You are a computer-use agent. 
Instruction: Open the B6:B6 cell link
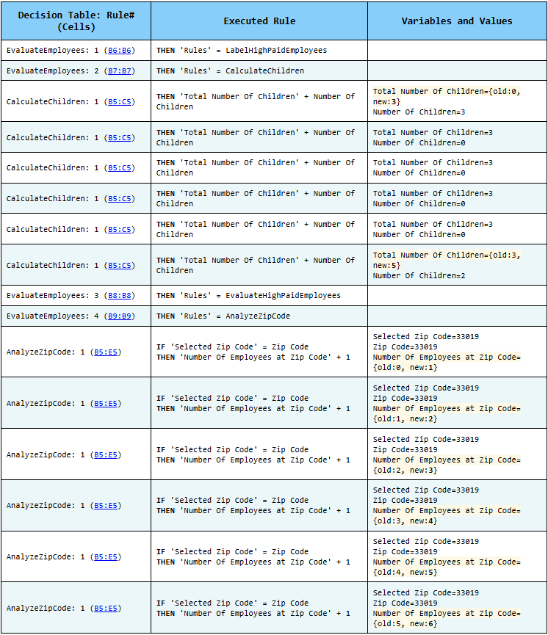(x=120, y=51)
